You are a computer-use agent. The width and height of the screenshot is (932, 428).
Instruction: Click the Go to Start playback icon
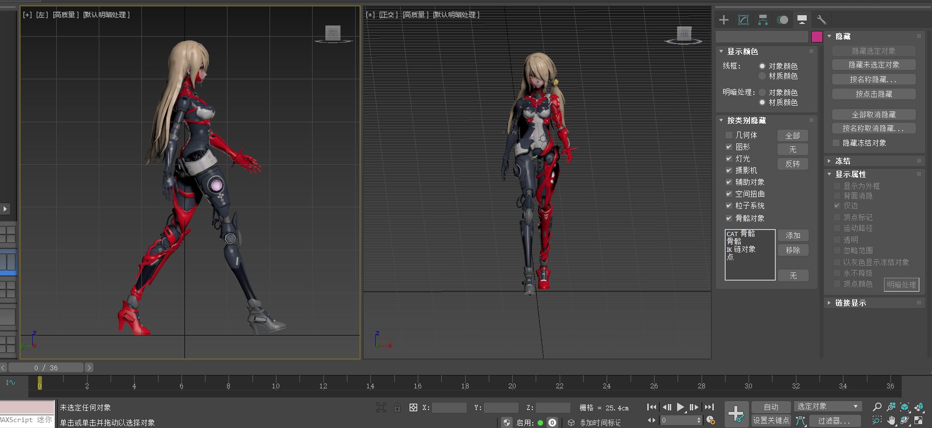[x=652, y=407]
